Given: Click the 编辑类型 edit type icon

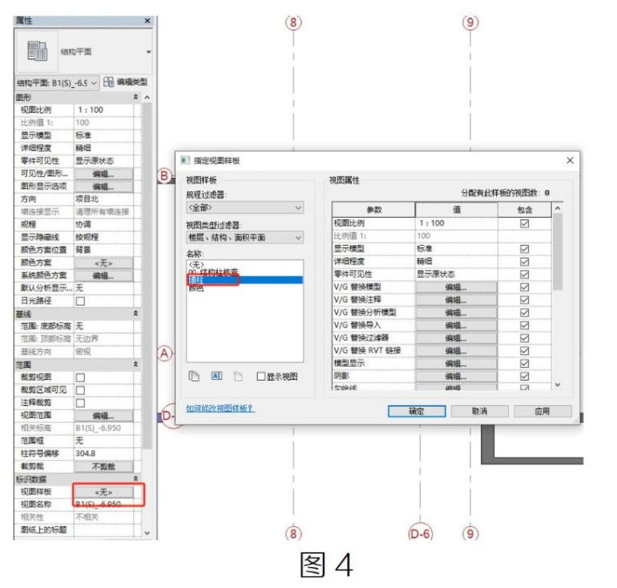Looking at the screenshot, I should point(108,82).
